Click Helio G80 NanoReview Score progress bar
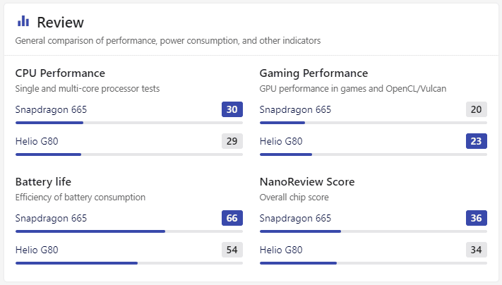The image size is (502, 285). click(x=373, y=263)
